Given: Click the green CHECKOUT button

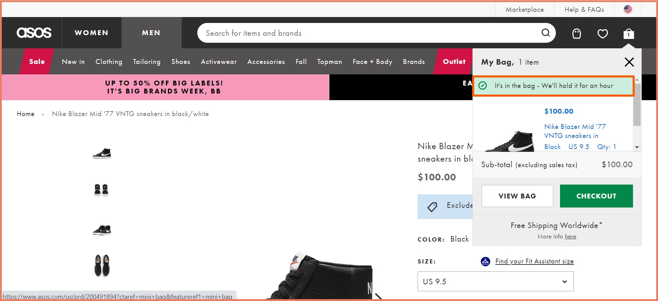Looking at the screenshot, I should 596,196.
